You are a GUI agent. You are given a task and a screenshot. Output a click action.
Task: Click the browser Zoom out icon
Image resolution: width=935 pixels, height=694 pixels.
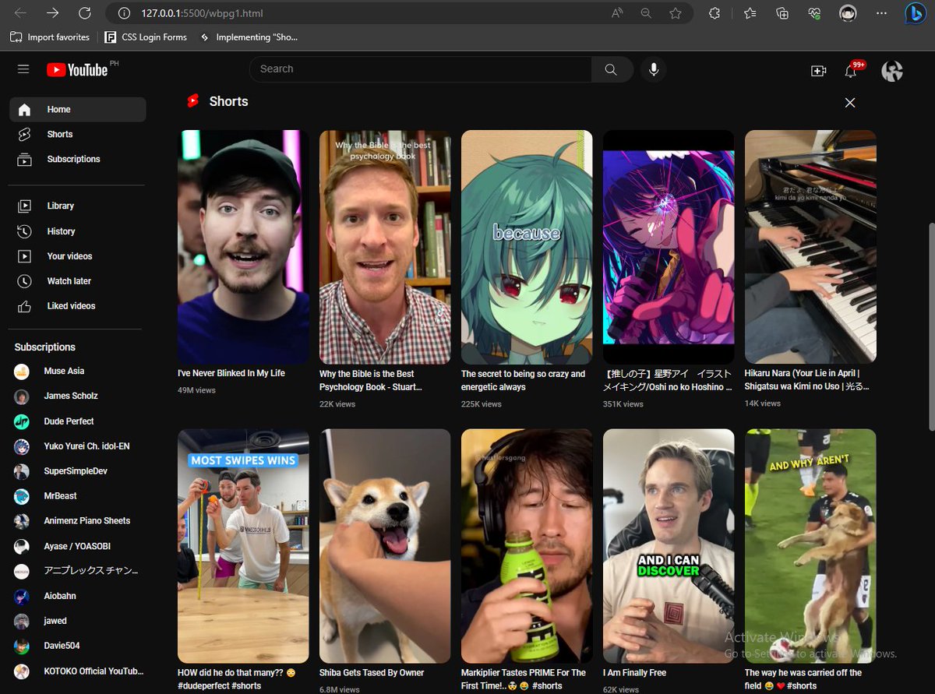[646, 13]
